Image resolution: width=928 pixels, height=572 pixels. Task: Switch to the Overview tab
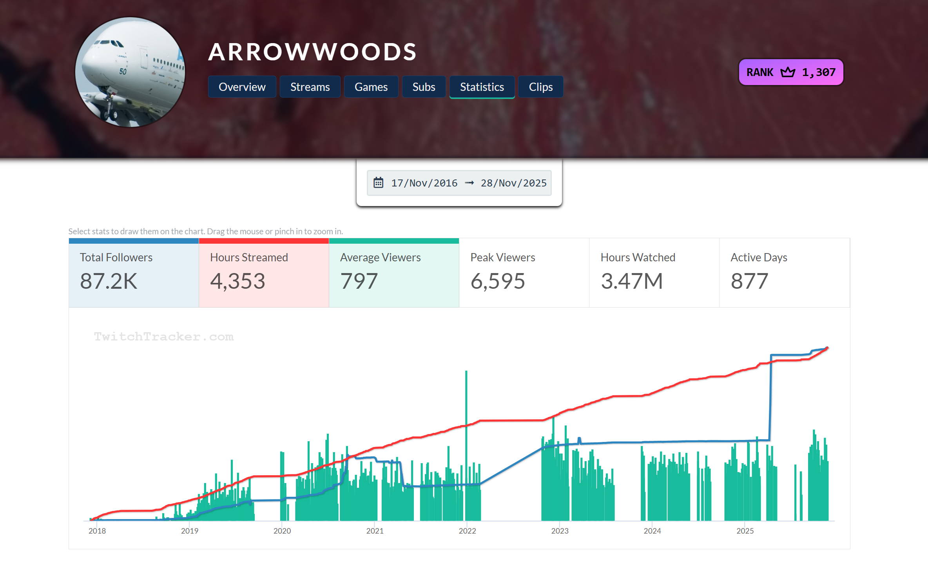coord(242,87)
